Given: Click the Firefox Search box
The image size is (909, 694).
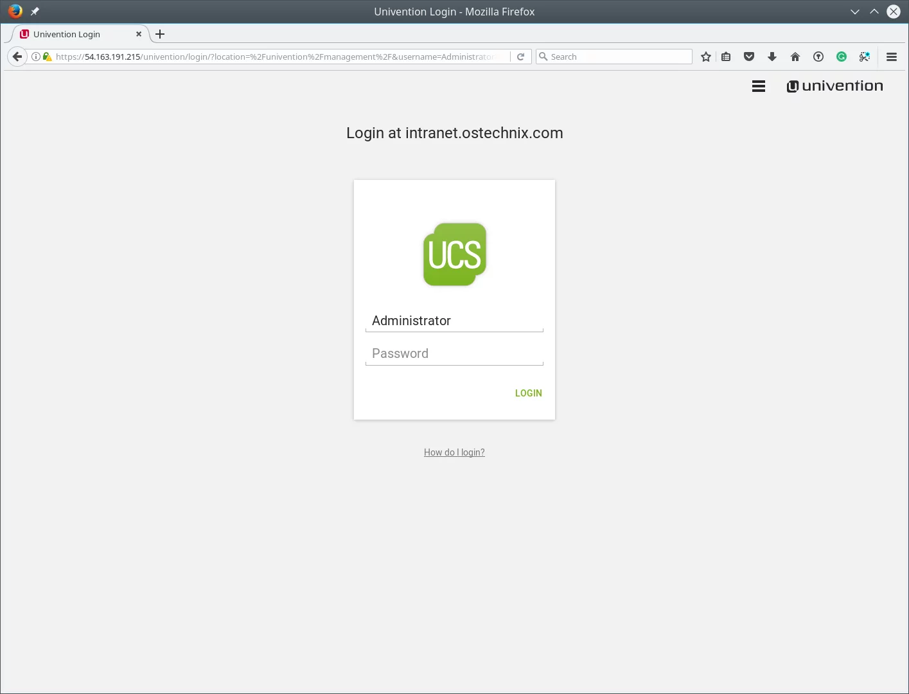Looking at the screenshot, I should click(x=614, y=57).
